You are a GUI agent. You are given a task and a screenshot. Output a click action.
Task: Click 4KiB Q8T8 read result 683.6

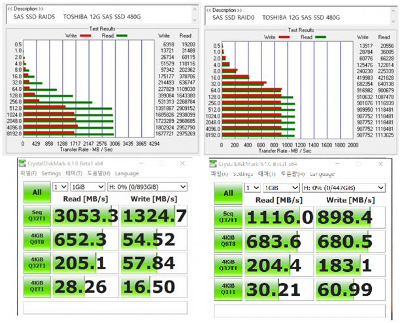coord(279,241)
